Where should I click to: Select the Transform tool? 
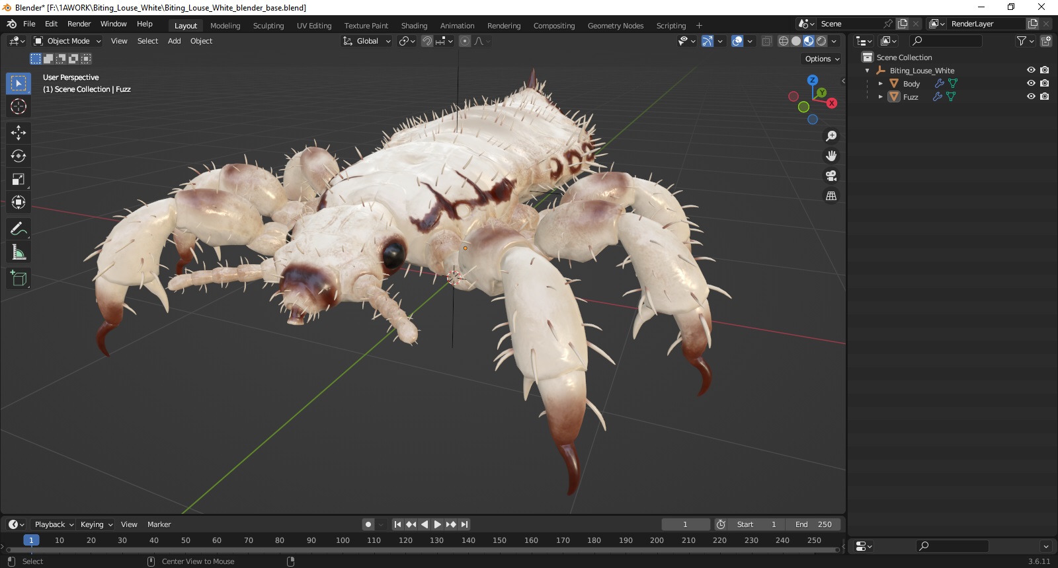19,202
